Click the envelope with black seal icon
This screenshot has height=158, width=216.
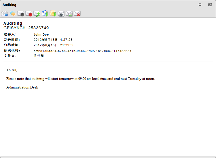(21, 14)
